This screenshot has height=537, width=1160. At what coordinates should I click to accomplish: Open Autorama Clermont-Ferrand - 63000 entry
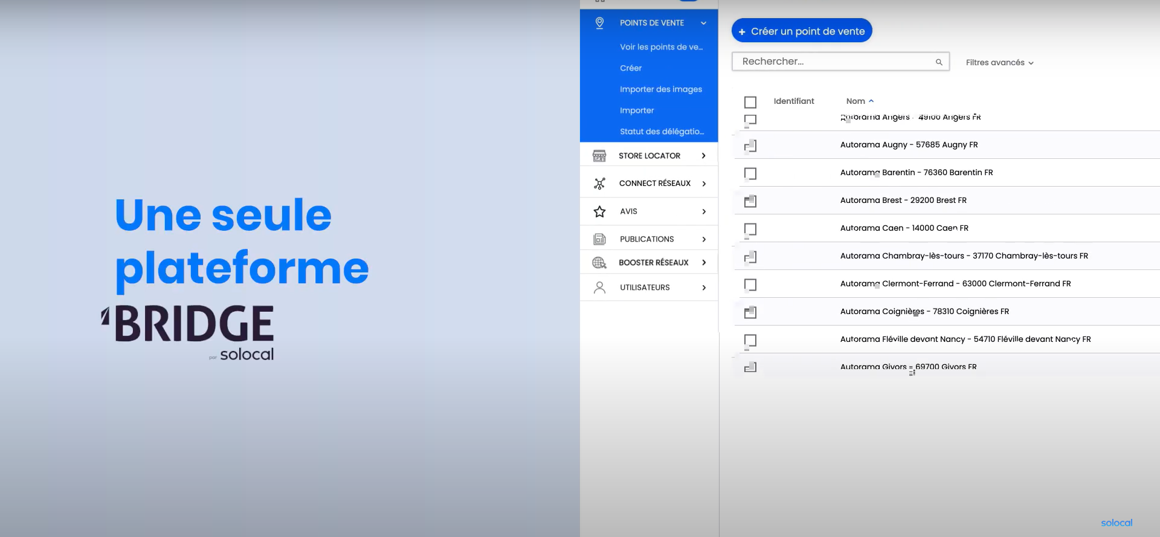[955, 284]
